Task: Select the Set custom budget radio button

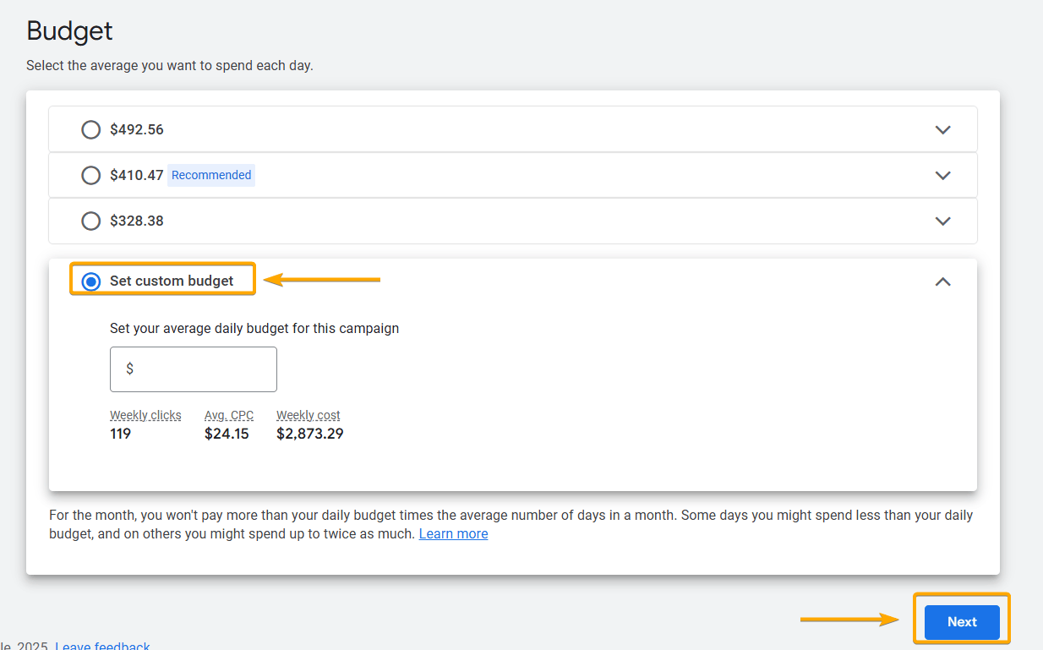Action: tap(91, 281)
